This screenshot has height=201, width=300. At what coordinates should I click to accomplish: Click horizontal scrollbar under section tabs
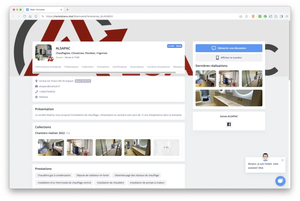(104, 73)
